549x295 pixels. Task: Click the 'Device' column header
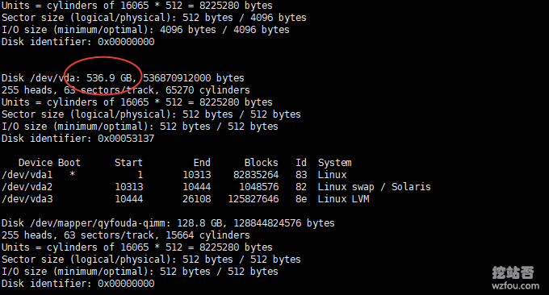tap(35, 163)
